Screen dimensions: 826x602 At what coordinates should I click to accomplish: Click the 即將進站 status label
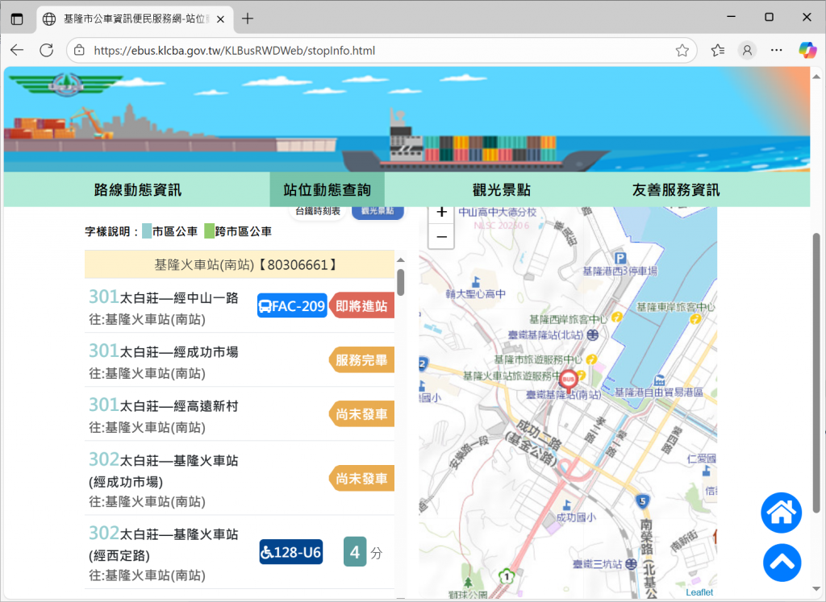(x=361, y=305)
